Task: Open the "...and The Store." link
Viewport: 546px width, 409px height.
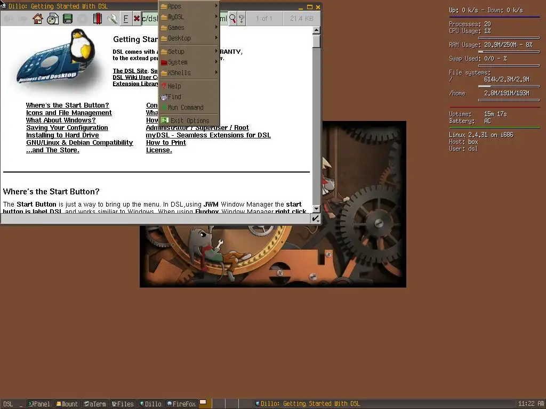Action: 53,150
